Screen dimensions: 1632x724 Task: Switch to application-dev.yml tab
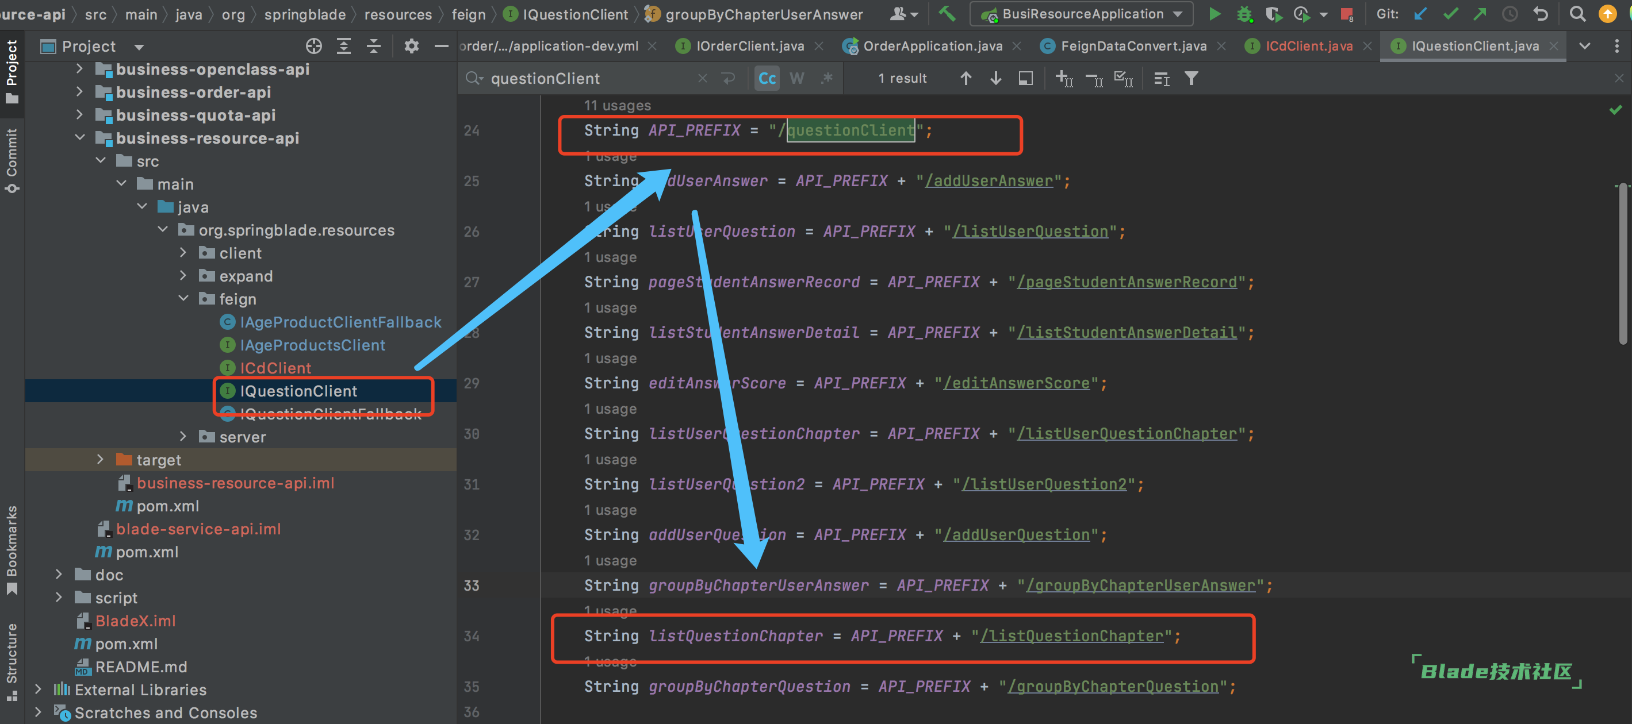click(549, 45)
